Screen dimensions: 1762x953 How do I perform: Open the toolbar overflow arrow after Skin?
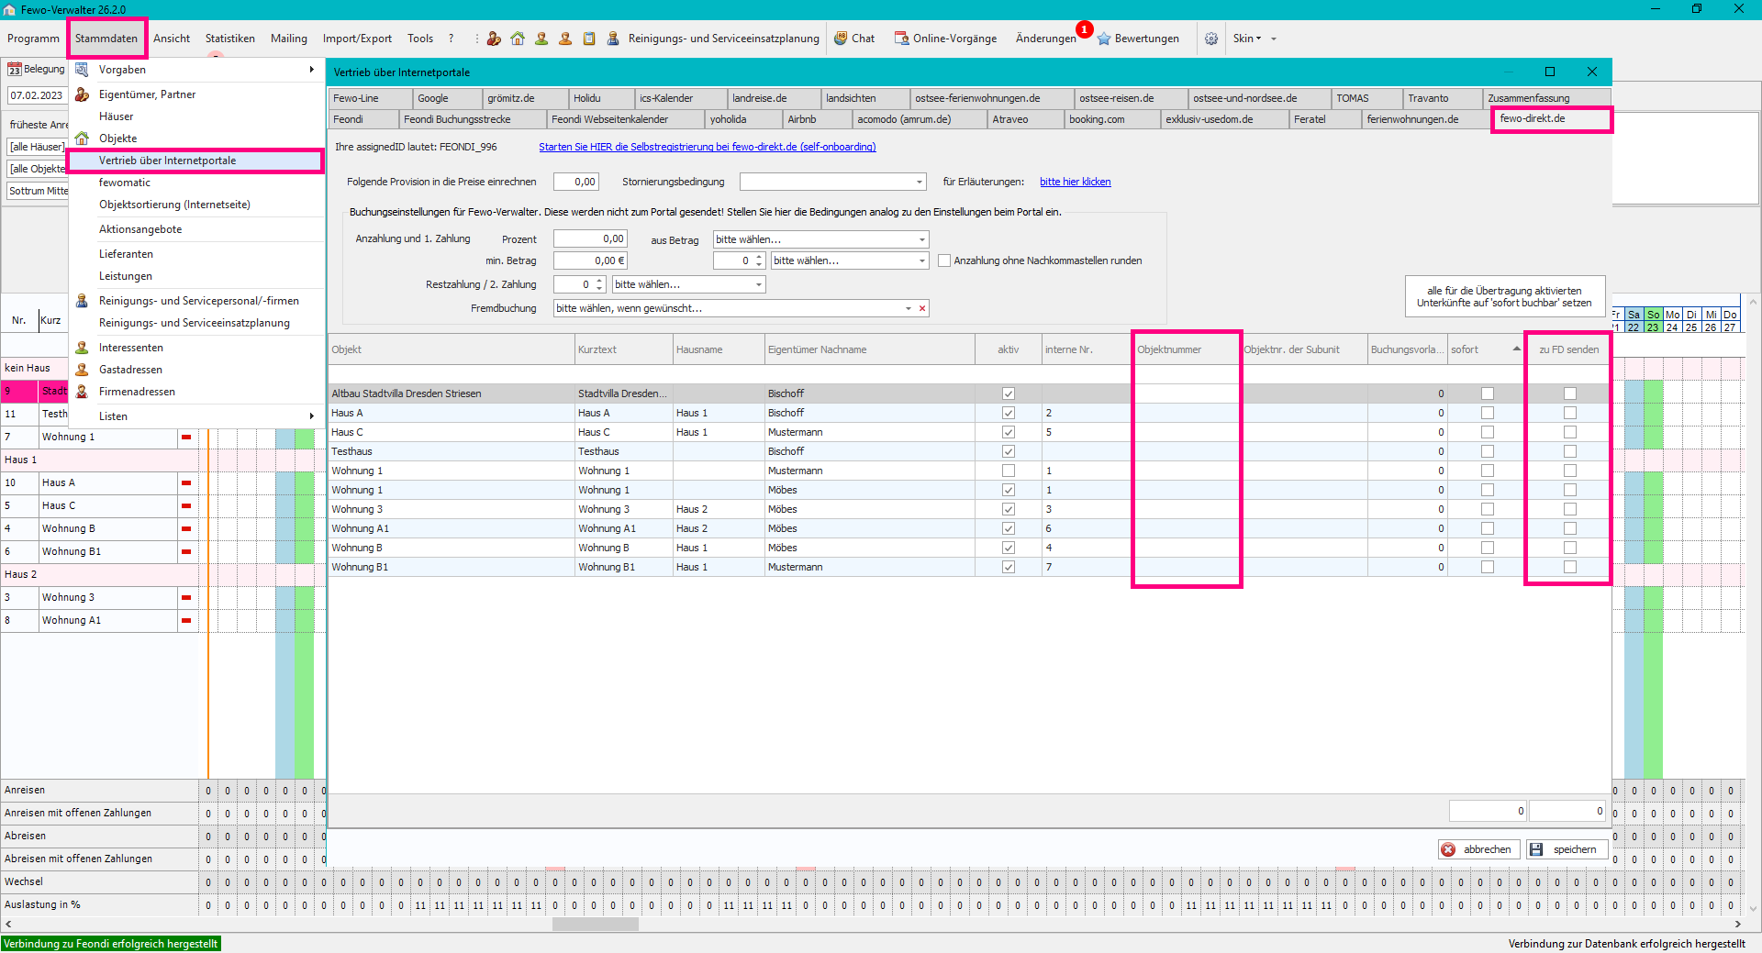click(1274, 39)
